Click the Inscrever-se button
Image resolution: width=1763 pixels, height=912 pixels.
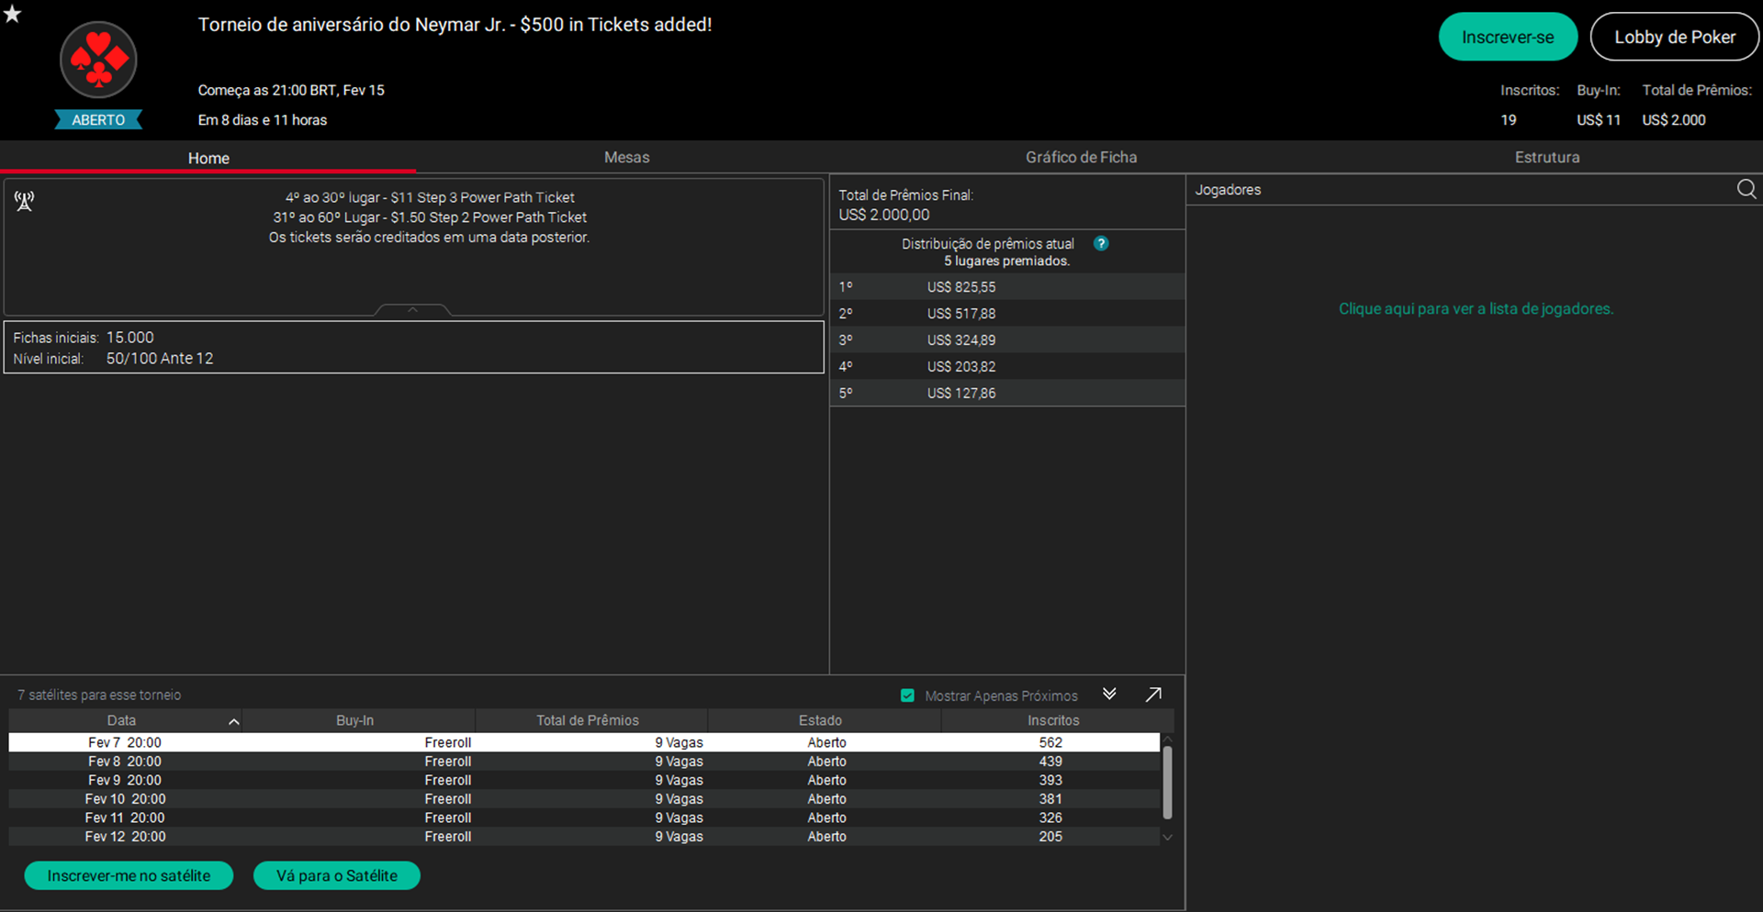[x=1508, y=37]
